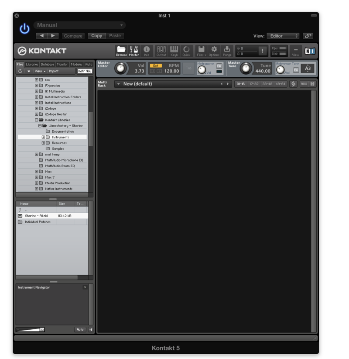This screenshot has width=349, height=359.
Task: Click the Import button
Action: (x=54, y=71)
